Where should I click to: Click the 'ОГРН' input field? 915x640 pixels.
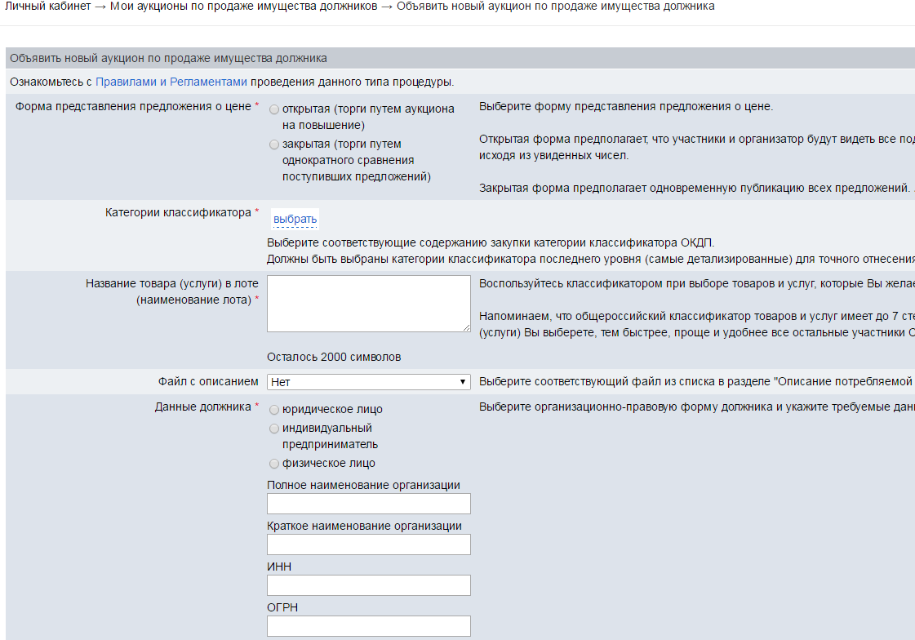click(x=368, y=626)
